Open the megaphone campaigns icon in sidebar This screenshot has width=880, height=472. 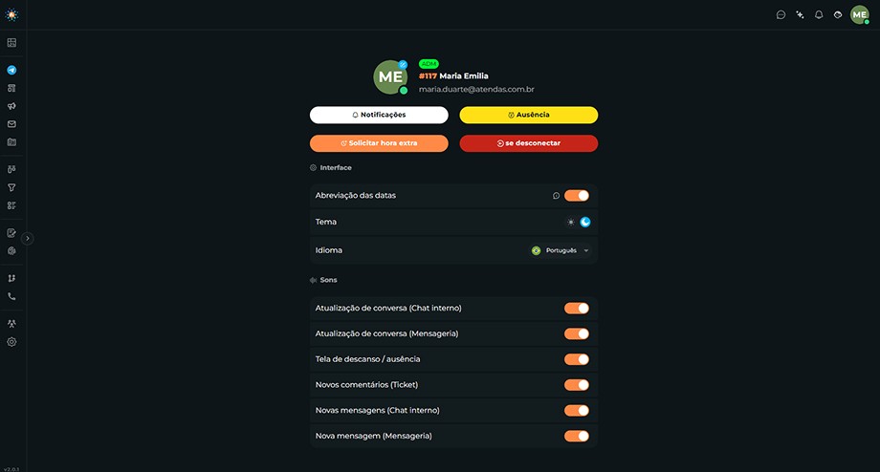pyautogui.click(x=11, y=106)
